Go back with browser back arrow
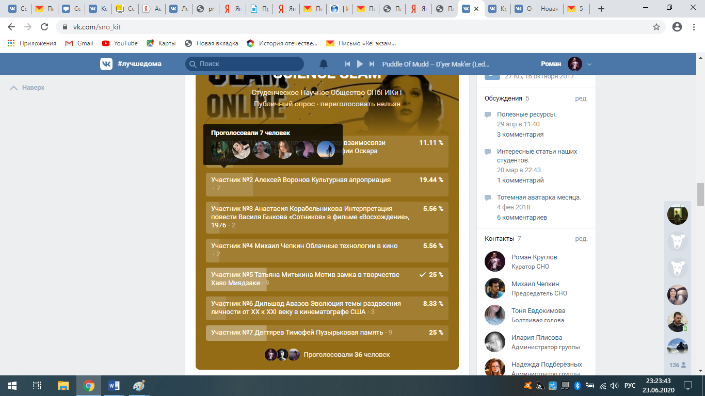Screen dimensions: 705x396 tap(11, 27)
